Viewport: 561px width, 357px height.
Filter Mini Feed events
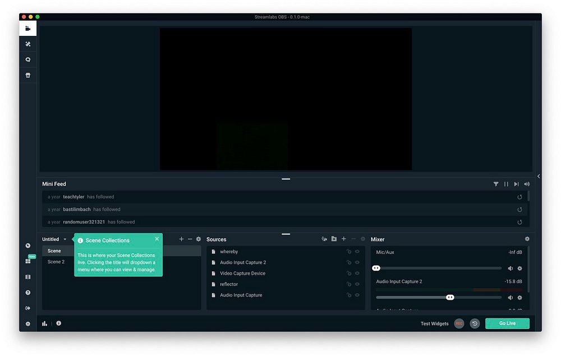click(x=496, y=184)
